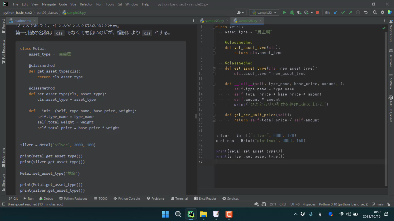This screenshot has height=221, width=394.
Task: Run the sample22 configuration with the green play icon
Action: tap(285, 12)
